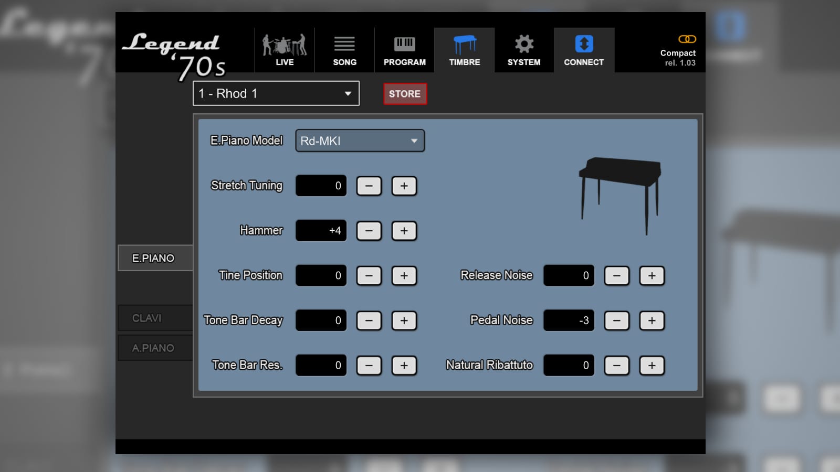The height and width of the screenshot is (472, 840).
Task: Raise Stretch Tuning using its plus control
Action: (x=403, y=186)
